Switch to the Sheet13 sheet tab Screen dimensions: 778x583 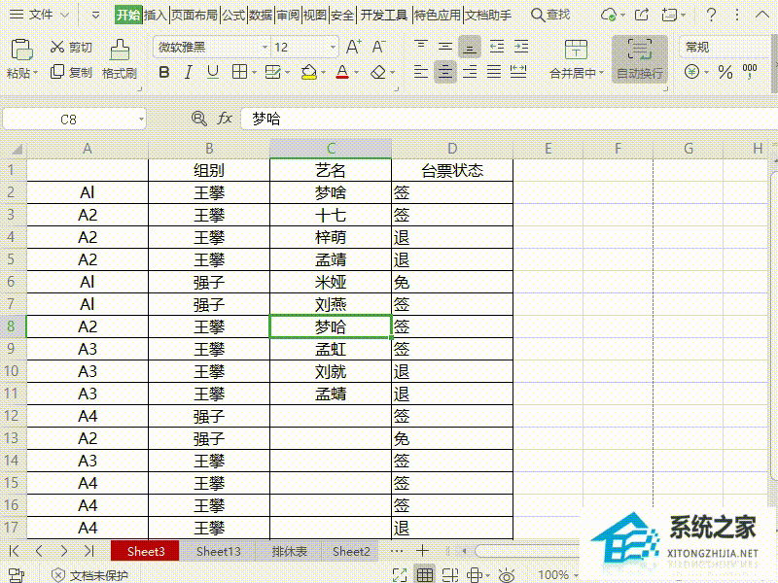click(218, 551)
